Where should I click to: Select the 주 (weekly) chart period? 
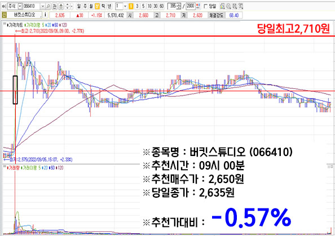tap(85, 6)
